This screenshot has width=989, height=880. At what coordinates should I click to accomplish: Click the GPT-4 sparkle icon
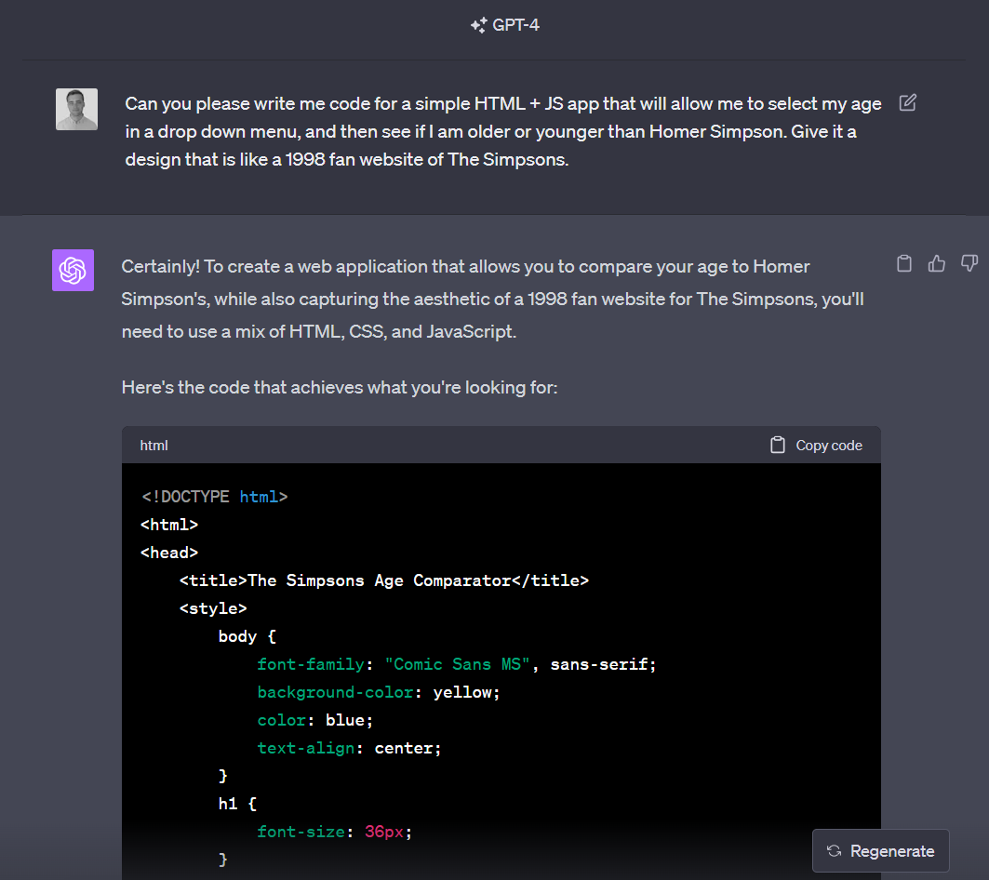click(x=479, y=25)
